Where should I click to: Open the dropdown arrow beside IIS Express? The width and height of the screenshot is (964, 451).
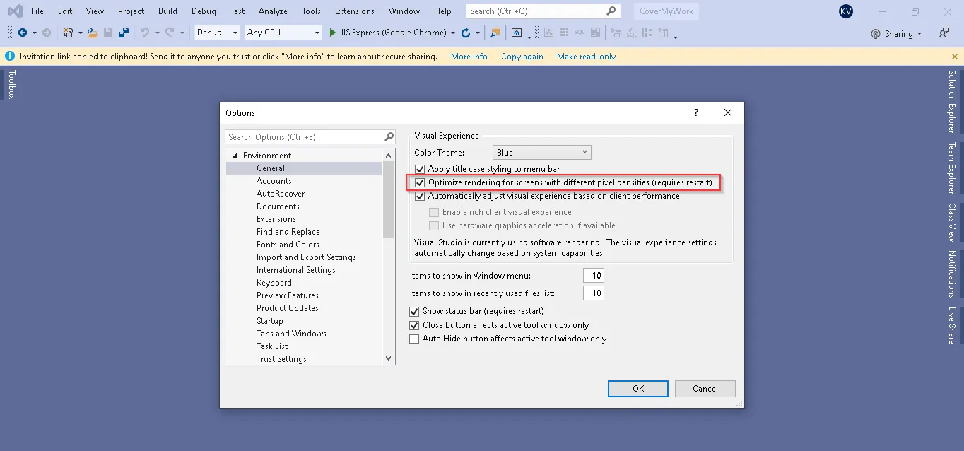[452, 33]
